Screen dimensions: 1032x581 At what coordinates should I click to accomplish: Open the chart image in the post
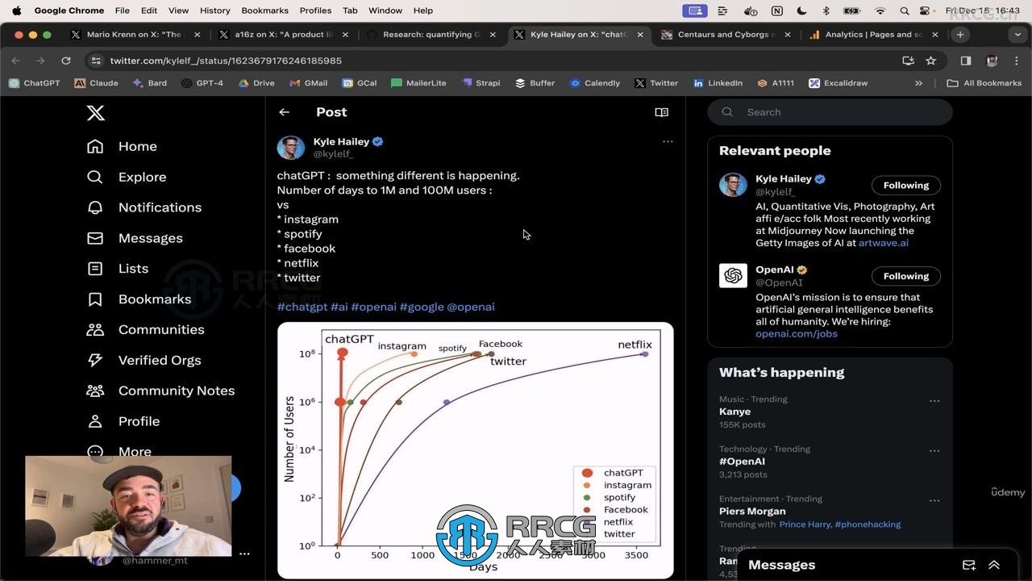pos(475,450)
